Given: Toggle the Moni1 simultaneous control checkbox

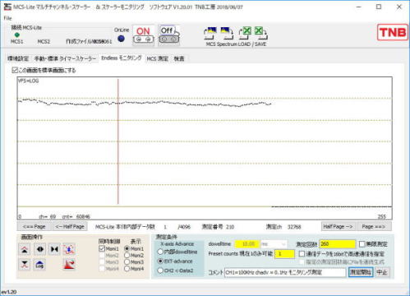Looking at the screenshot, I should pyautogui.click(x=102, y=248).
